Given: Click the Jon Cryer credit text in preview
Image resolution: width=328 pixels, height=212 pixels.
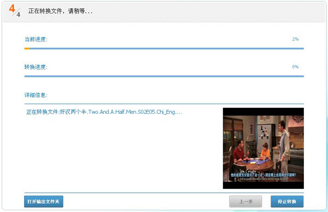Looking at the screenshot, I should [248, 171].
